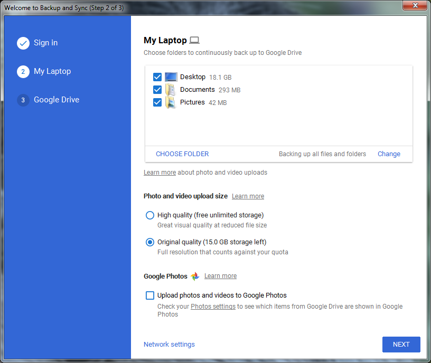Click the Pictures folder icon
This screenshot has height=363, width=431.
pos(171,102)
